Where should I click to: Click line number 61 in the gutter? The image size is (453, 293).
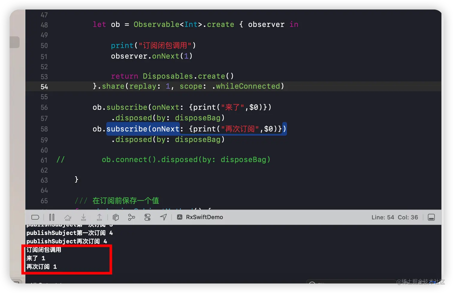(x=44, y=160)
